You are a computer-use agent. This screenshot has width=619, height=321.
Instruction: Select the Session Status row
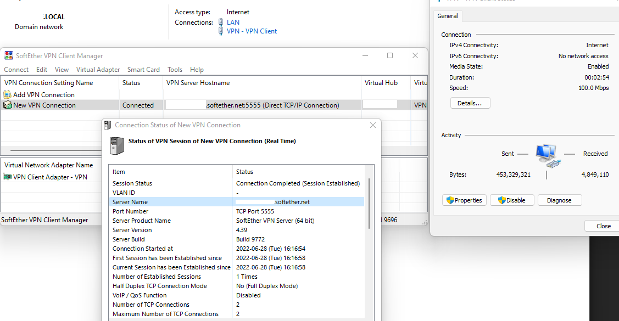pos(237,183)
